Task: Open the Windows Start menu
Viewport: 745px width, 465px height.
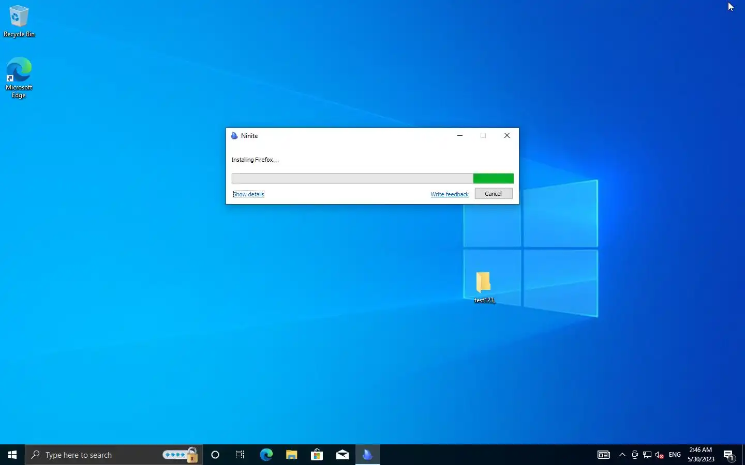Action: coord(12,455)
